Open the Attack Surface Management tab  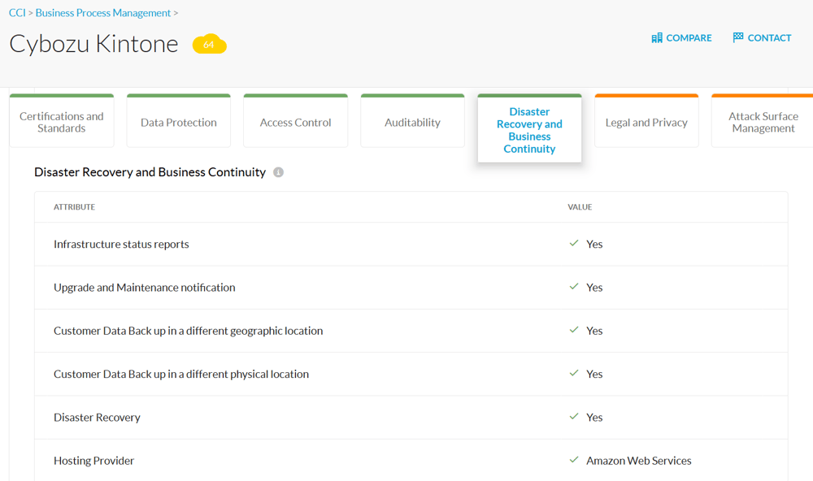coord(763,121)
